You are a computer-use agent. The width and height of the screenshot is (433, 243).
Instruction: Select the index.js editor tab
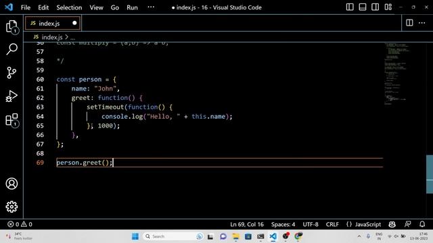(x=53, y=23)
